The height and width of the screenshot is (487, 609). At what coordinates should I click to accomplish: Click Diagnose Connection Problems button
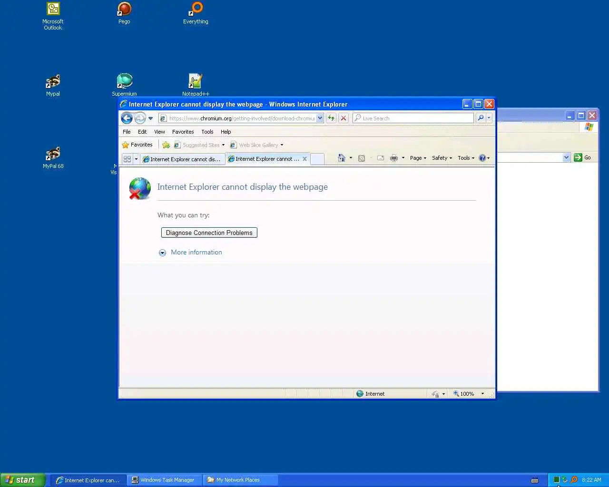(209, 233)
